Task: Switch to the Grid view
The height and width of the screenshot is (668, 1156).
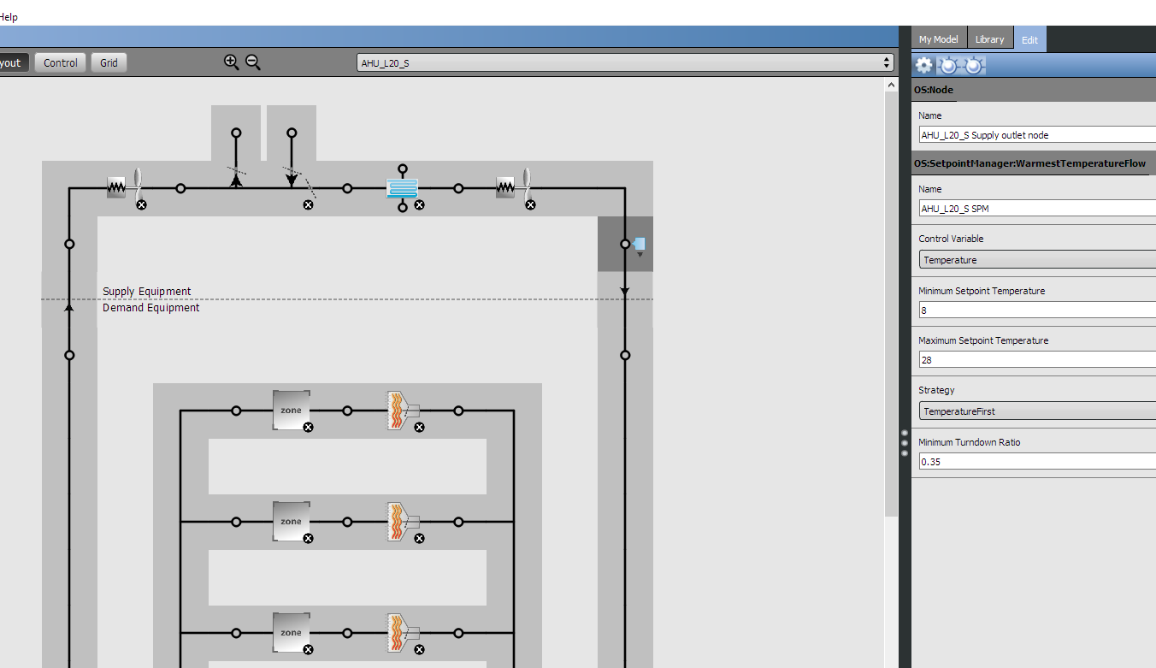Action: 109,62
